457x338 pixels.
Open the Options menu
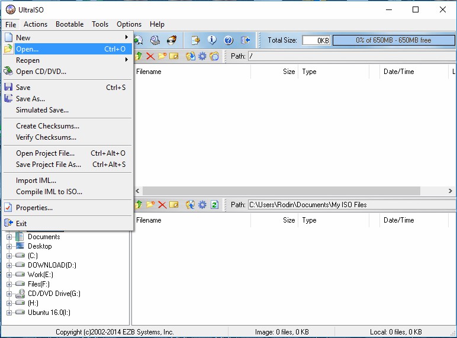[x=129, y=24]
